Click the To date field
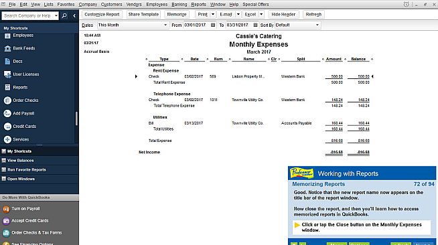This screenshot has height=245, width=438. [x=239, y=25]
